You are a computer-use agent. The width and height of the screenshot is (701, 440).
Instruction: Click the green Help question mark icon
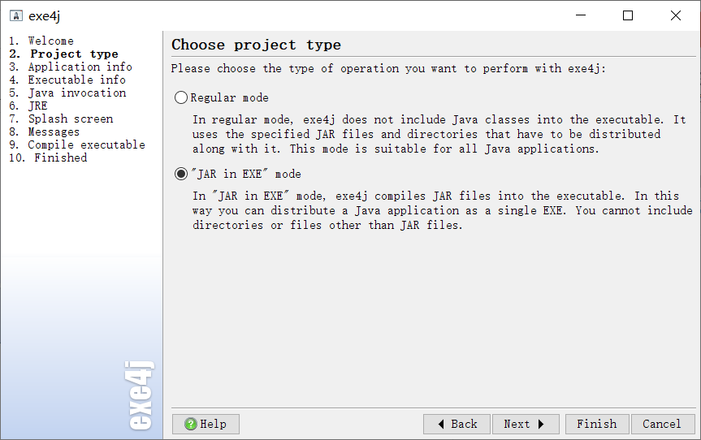click(x=190, y=424)
